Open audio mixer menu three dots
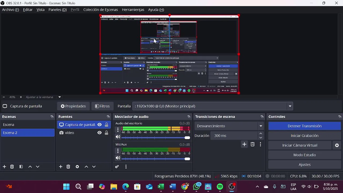This screenshot has height=193, width=343. pos(126,167)
